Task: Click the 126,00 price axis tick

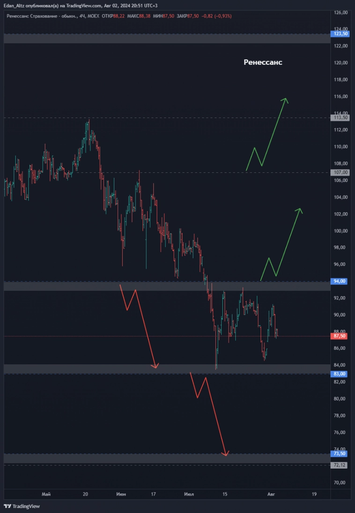Action: tap(340, 13)
